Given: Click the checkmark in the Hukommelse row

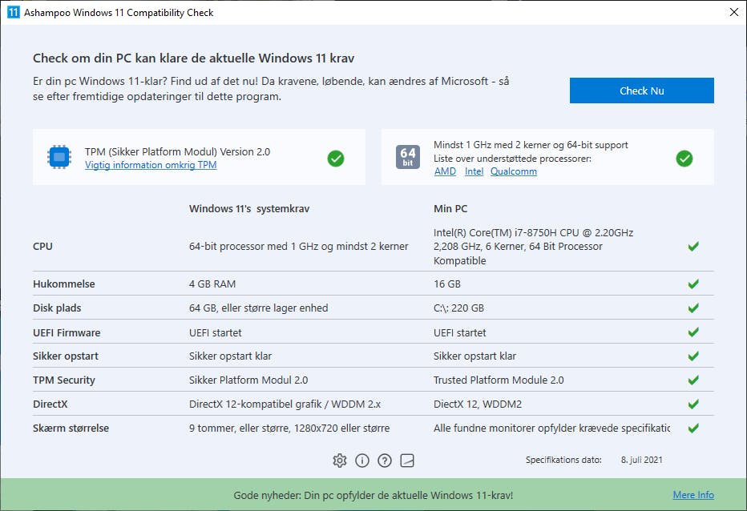Looking at the screenshot, I should tap(693, 284).
